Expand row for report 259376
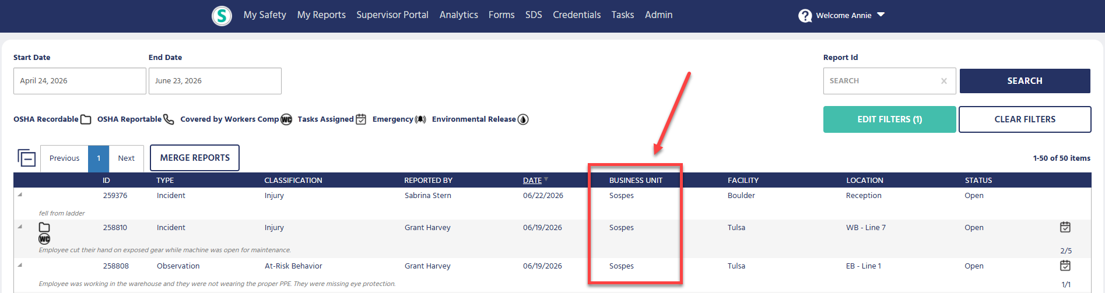Screen dimensions: 1105x293 [x=20, y=195]
